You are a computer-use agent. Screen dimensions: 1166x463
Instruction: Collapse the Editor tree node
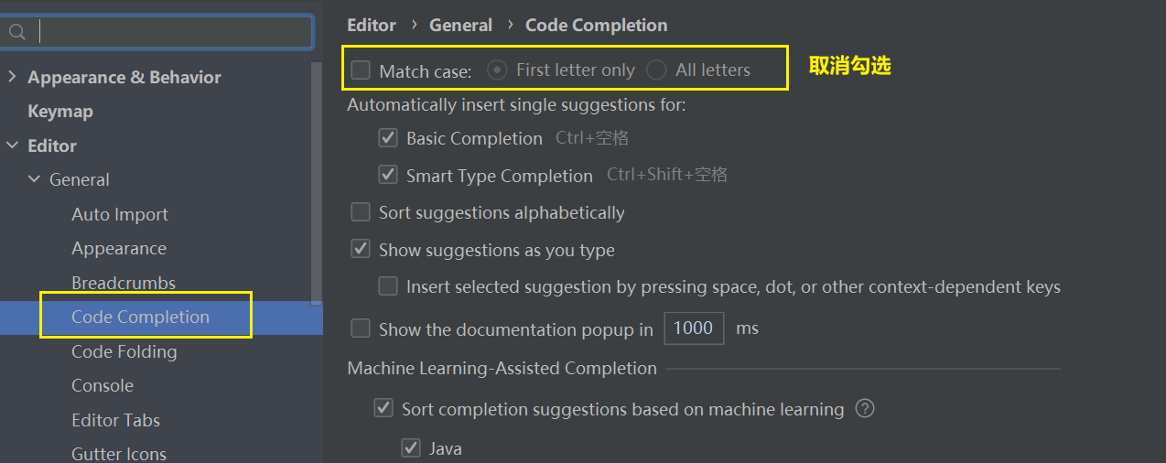(x=12, y=145)
